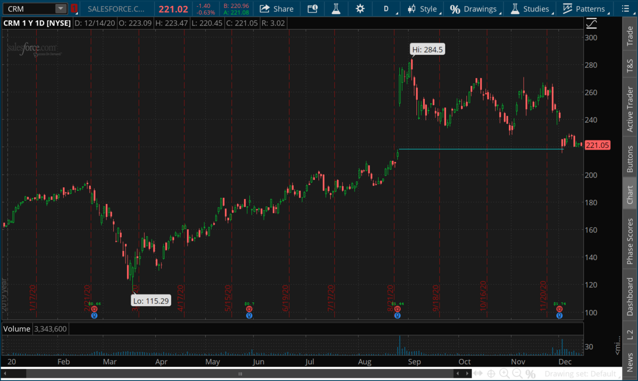Click the Volume study label
Screen dimensions: 638x381
click(16, 329)
